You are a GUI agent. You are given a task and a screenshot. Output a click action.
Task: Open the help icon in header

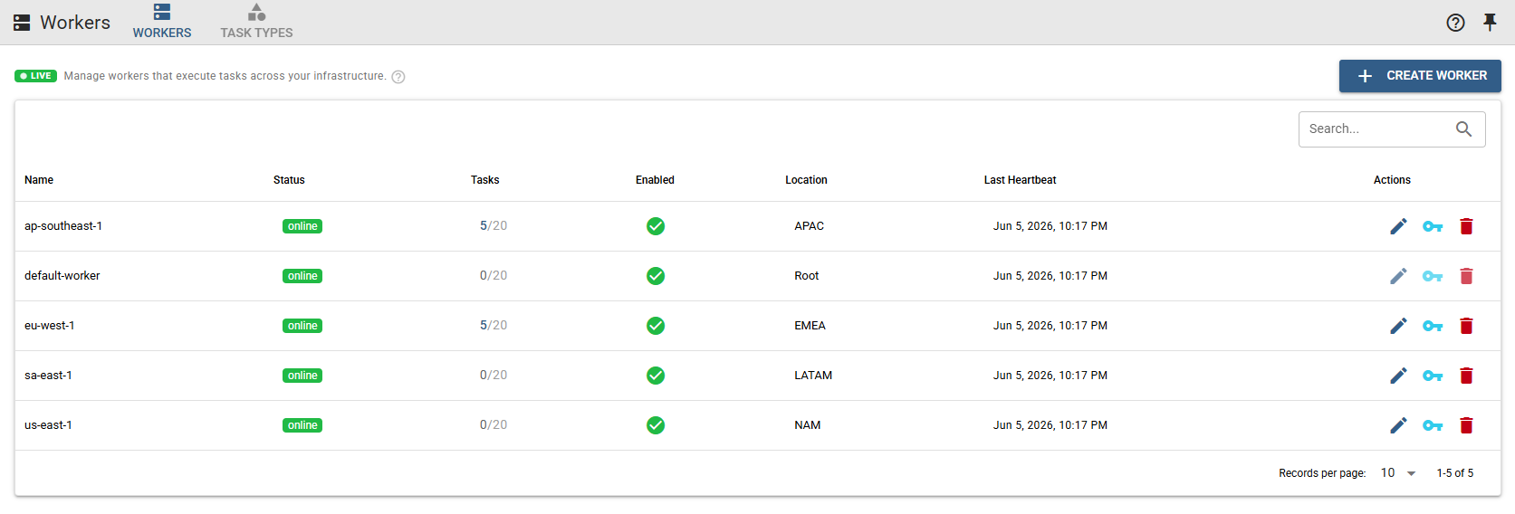[1455, 23]
